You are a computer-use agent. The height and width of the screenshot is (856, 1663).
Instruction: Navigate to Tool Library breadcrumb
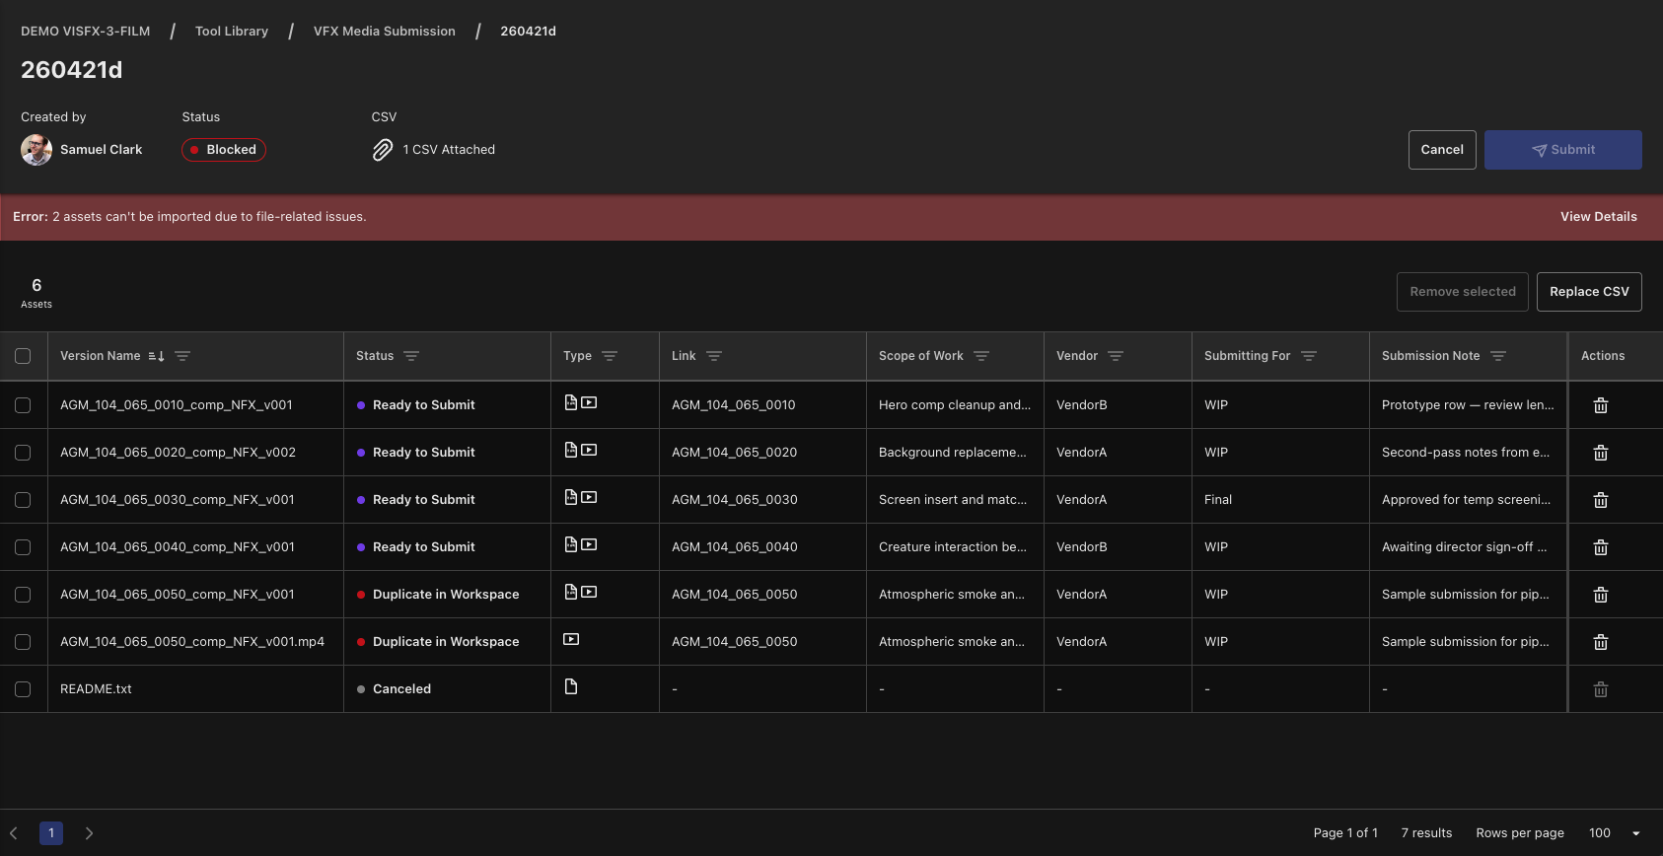(x=232, y=32)
